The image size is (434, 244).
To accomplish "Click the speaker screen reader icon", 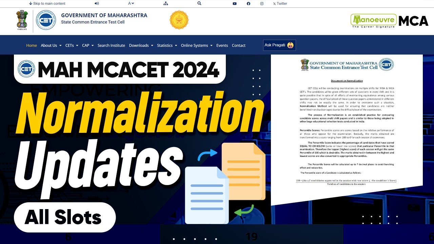I will tap(97, 3).
